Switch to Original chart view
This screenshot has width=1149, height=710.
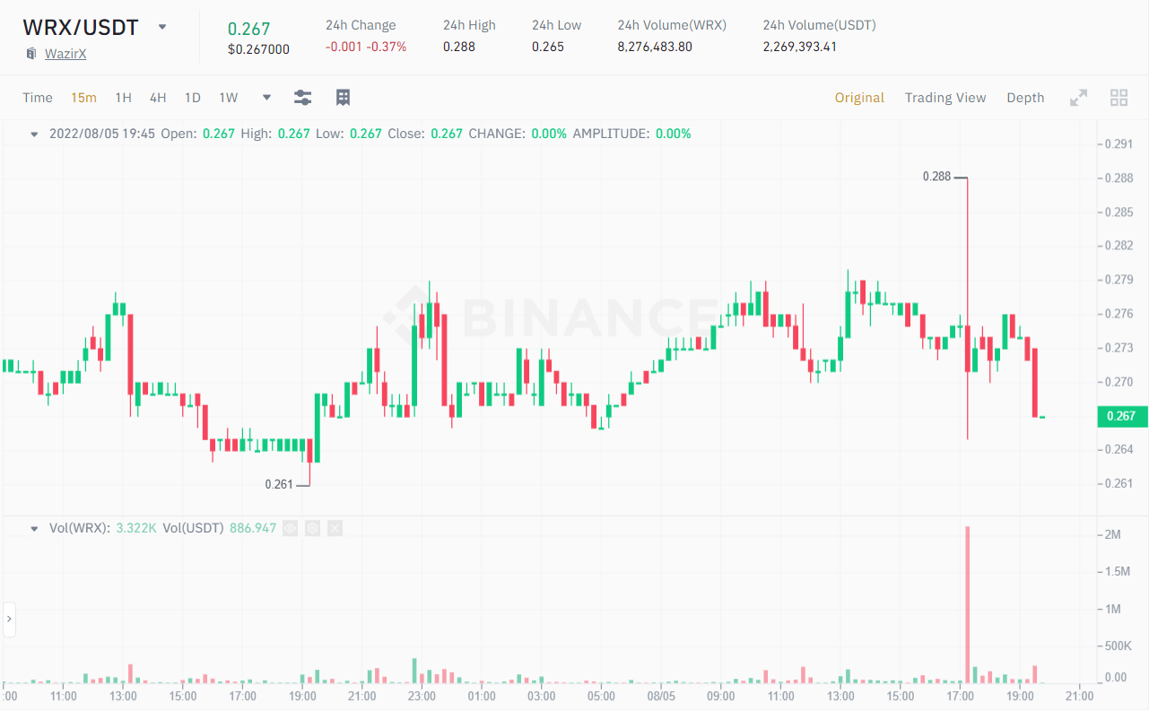pos(859,98)
